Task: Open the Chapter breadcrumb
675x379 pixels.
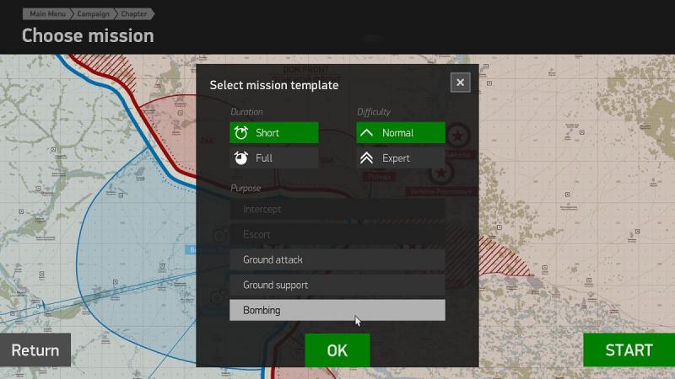Action: [134, 13]
